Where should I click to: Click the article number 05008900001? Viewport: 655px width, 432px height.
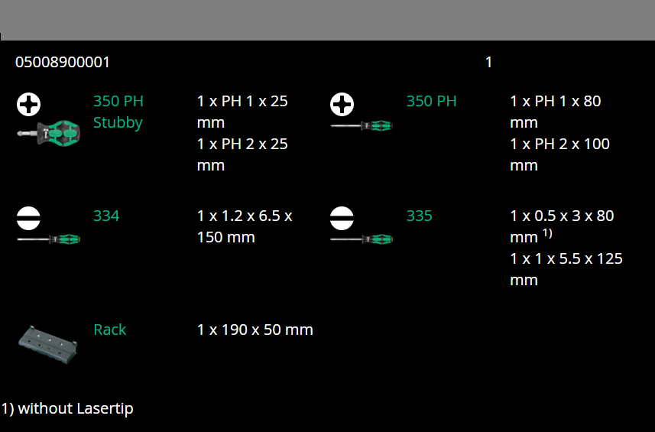click(x=63, y=62)
